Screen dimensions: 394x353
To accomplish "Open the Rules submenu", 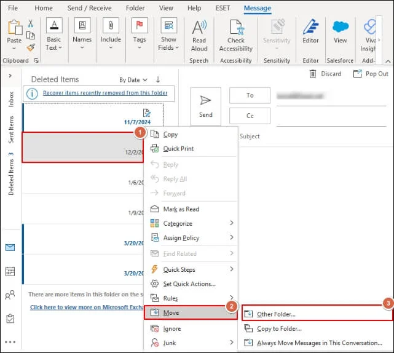I will 191,298.
